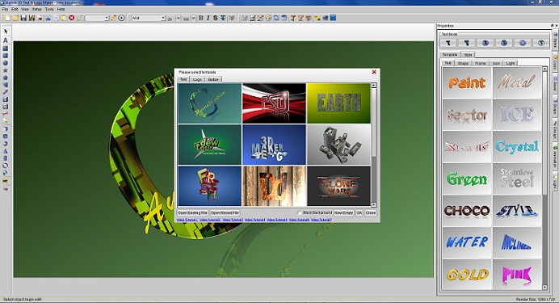This screenshot has width=559, height=303.
Task: Switch to the Shape tab in Properties panel
Action: pos(463,63)
